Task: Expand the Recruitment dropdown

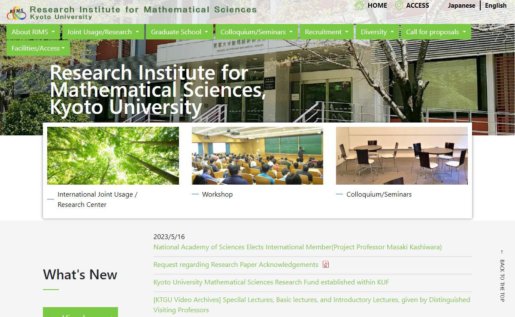Action: click(327, 32)
